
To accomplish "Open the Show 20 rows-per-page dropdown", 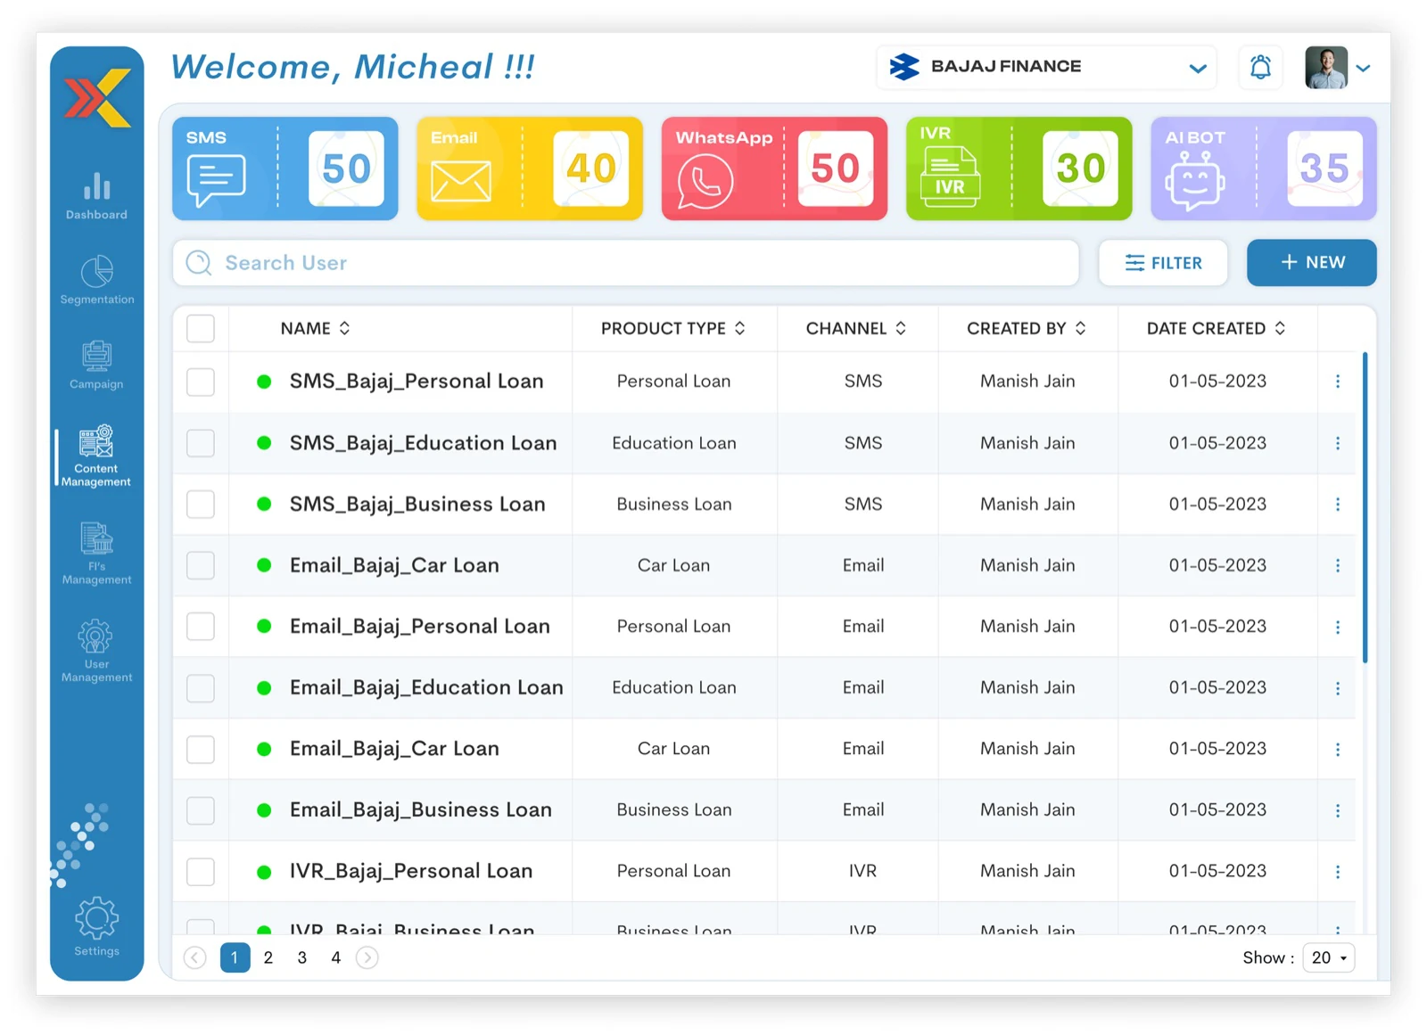I will coord(1329,957).
